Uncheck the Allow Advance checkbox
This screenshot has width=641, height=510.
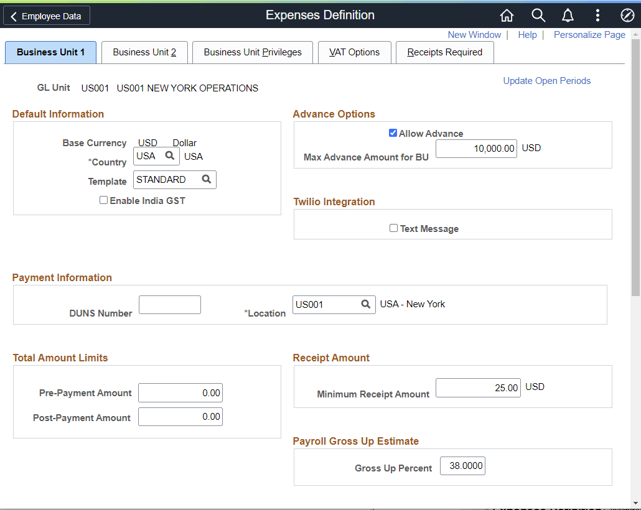pyautogui.click(x=393, y=132)
